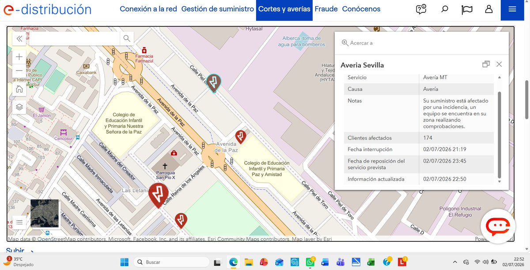The width and height of the screenshot is (530, 270).
Task: Click the popup scroll-up arrow
Action: point(500,78)
